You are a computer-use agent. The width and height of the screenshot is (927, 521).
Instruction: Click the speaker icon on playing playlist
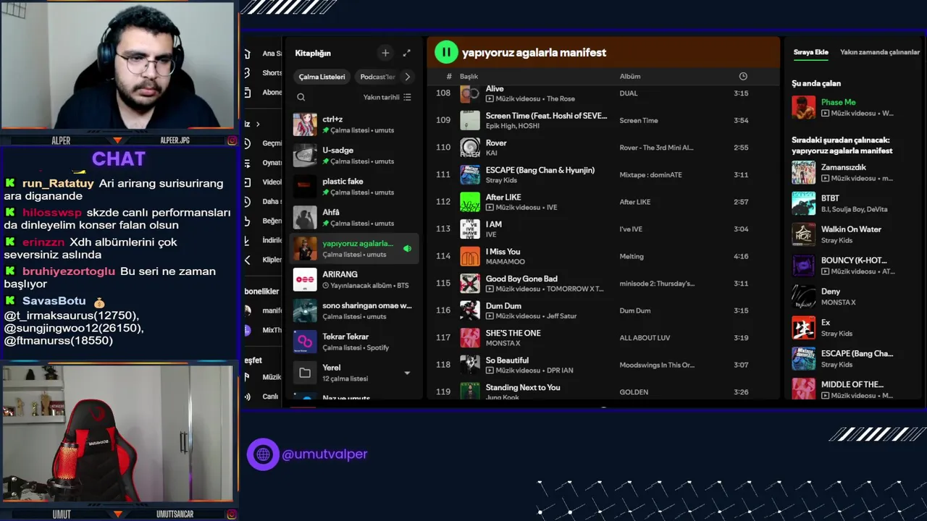407,248
